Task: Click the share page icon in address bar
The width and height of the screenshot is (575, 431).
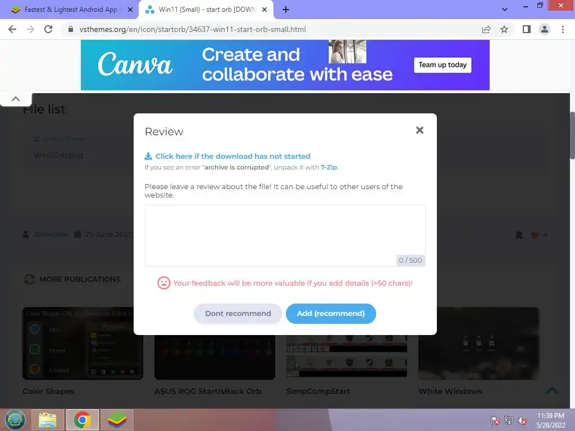Action: coord(486,29)
